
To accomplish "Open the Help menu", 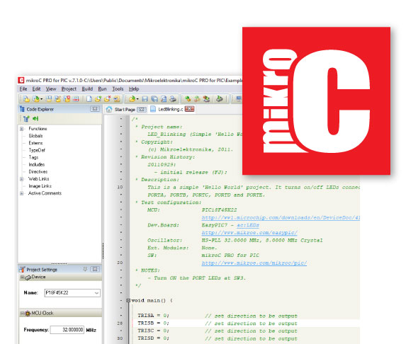I will [x=134, y=89].
